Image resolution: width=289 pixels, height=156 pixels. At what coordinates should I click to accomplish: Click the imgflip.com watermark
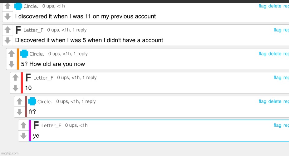tap(10, 153)
